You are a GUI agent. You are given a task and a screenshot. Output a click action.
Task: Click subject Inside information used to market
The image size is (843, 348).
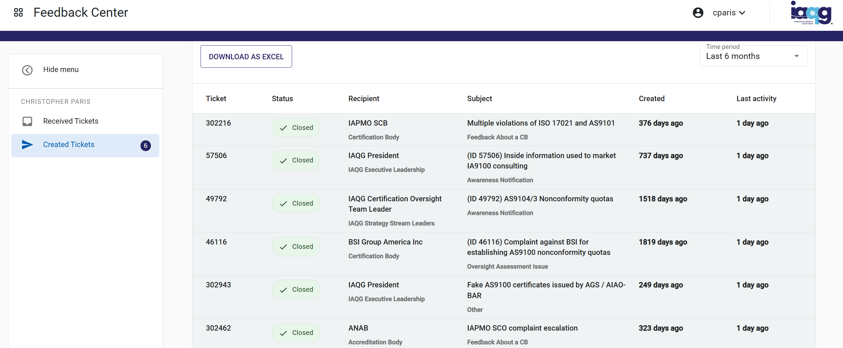click(541, 160)
